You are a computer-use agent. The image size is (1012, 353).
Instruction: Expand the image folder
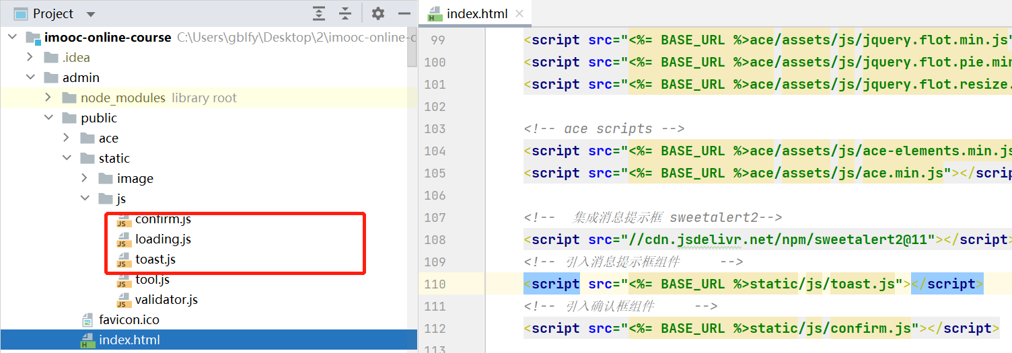[x=84, y=178]
